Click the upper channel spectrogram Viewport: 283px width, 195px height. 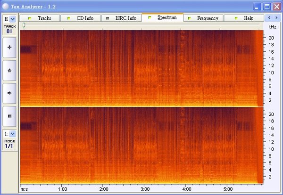pos(141,68)
